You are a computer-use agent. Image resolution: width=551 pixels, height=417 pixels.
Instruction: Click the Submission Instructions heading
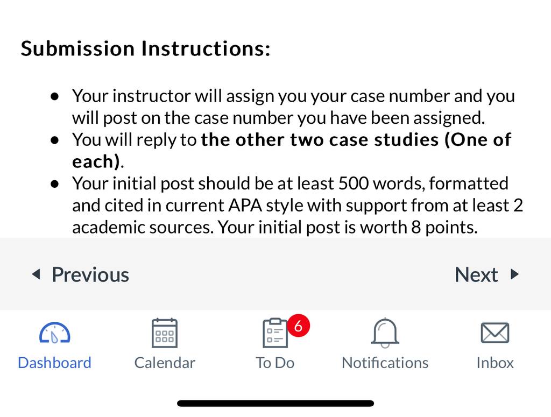point(145,48)
